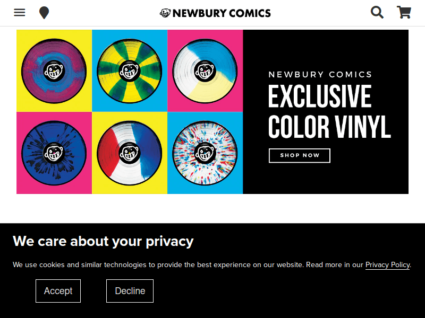
Task: Open the shopping cart
Action: (x=404, y=12)
